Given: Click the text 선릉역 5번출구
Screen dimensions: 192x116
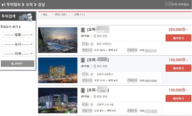Looking at the screenshot, I should tap(105, 74).
